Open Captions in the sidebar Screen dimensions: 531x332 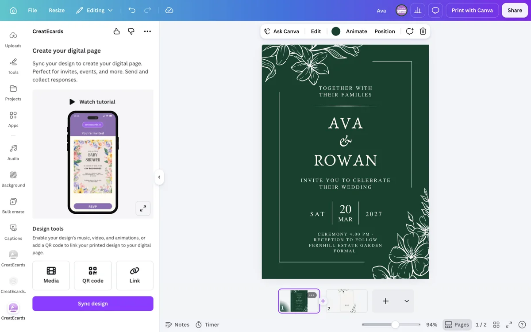pyautogui.click(x=13, y=232)
